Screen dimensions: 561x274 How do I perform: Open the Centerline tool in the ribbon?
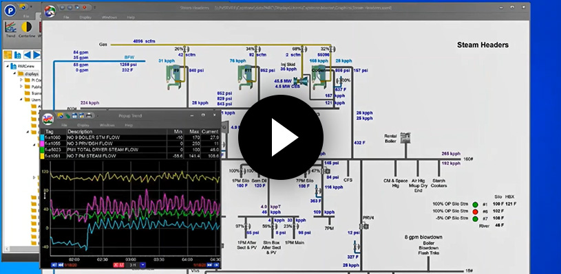click(x=27, y=30)
